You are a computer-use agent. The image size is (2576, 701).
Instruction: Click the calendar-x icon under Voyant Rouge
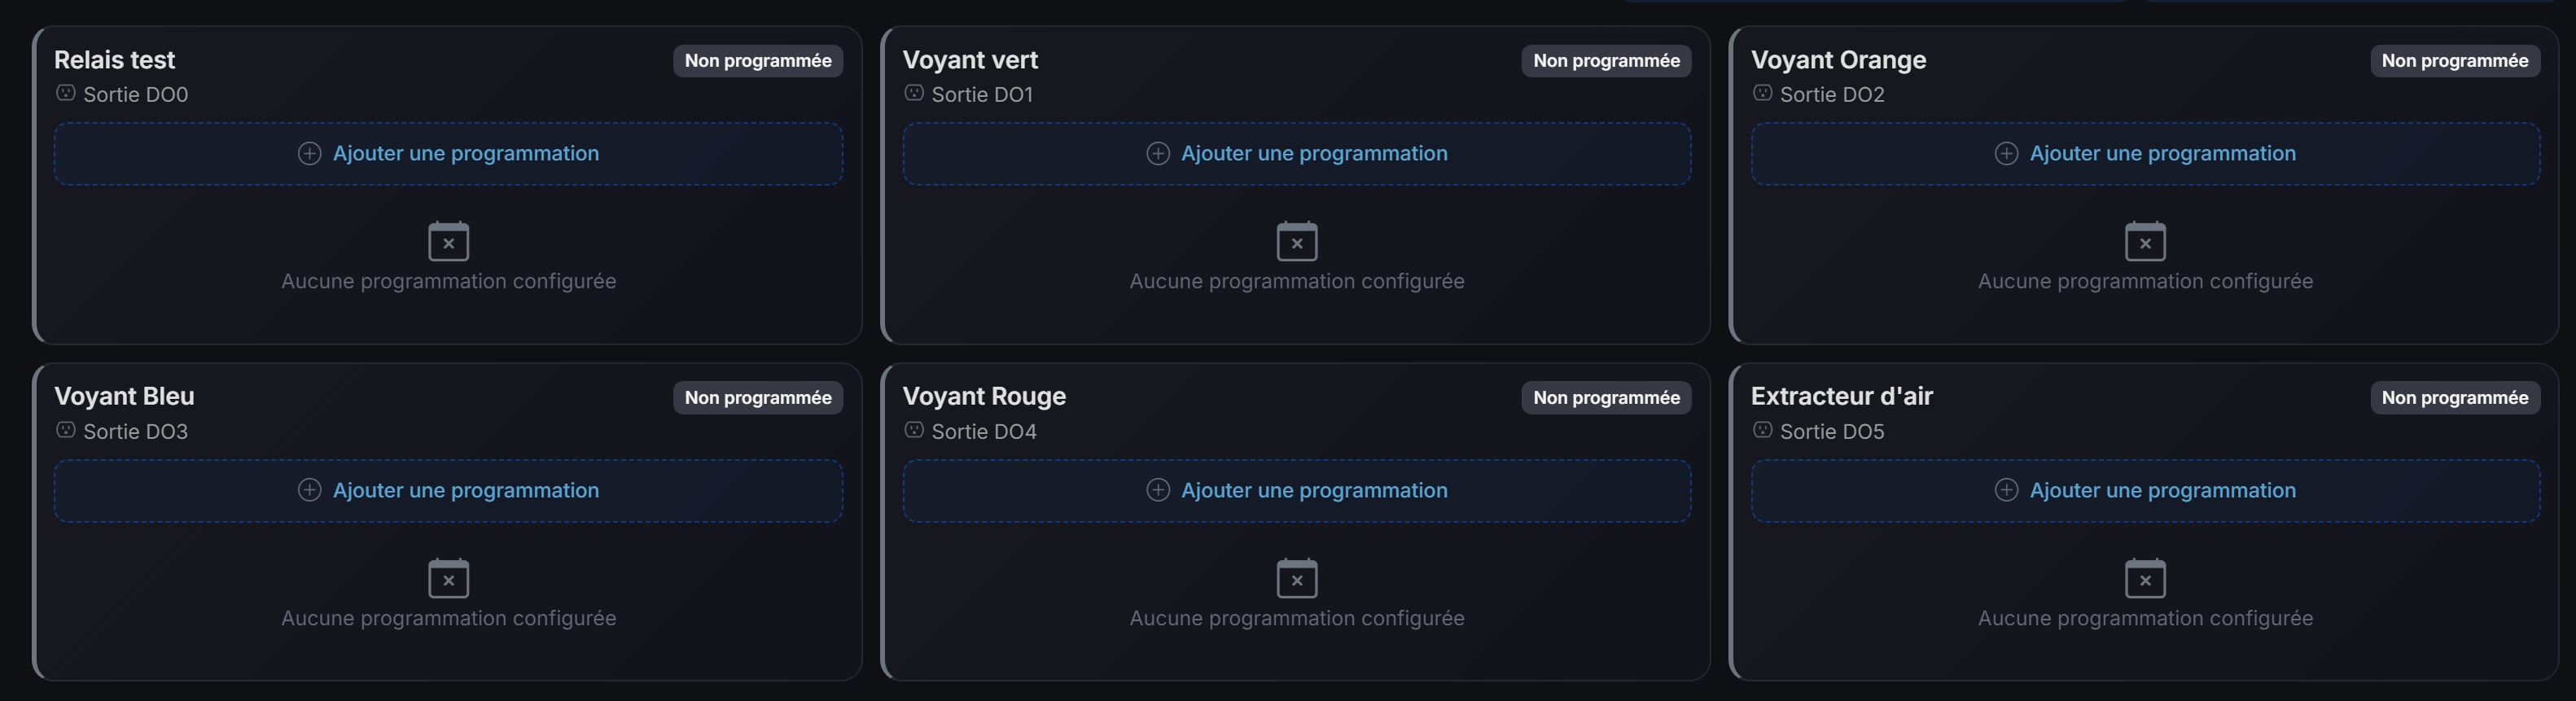1296,579
